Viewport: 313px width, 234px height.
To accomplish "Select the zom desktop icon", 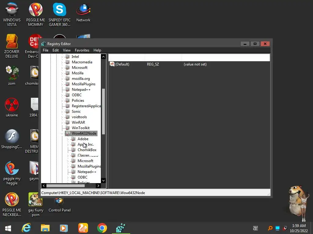I will tap(12, 76).
